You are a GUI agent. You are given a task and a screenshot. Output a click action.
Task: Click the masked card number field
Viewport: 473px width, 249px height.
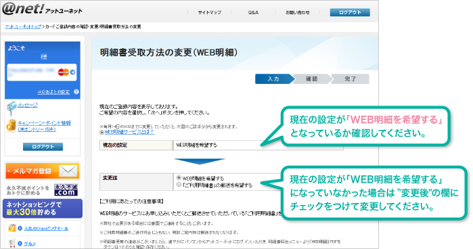(x=32, y=72)
